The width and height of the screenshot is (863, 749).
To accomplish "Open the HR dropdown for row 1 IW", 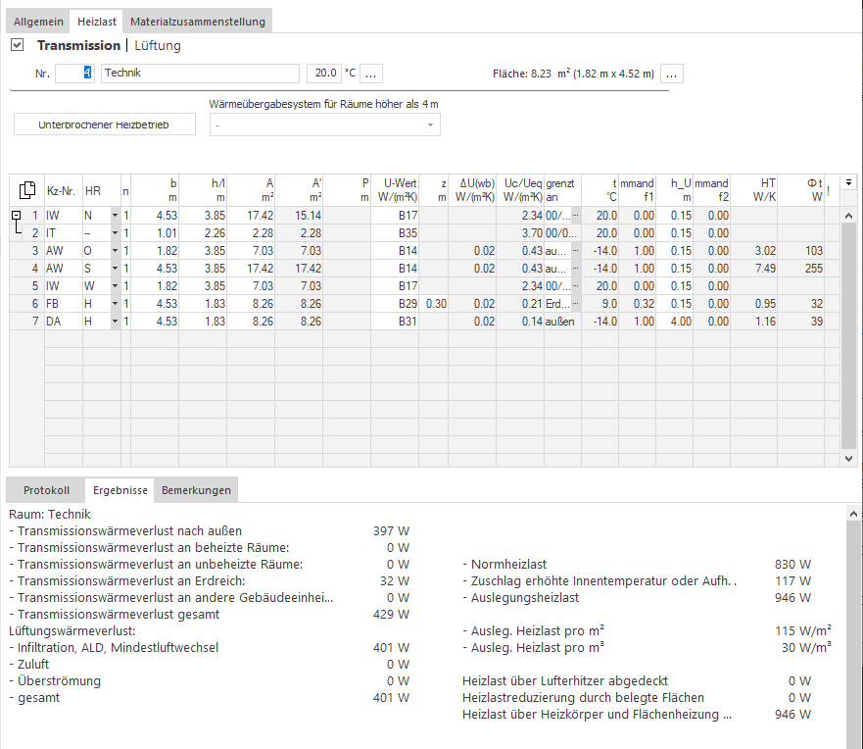I will pos(115,216).
